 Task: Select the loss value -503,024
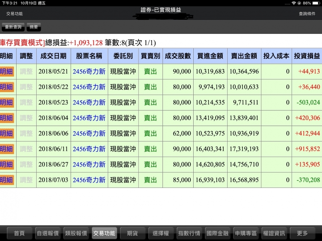(308, 103)
